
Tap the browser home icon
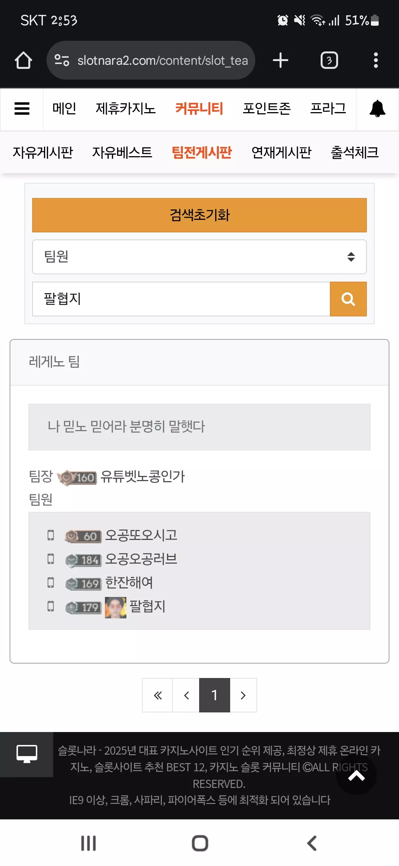pyautogui.click(x=23, y=60)
